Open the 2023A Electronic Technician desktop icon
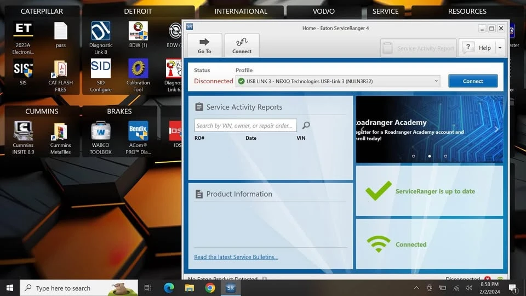526x296 pixels. point(23,38)
